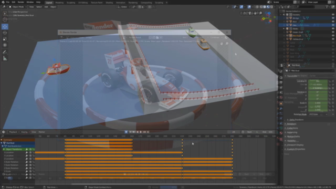Open the Window menu
Image resolution: width=336 pixels, height=189 pixels.
(x=30, y=2)
